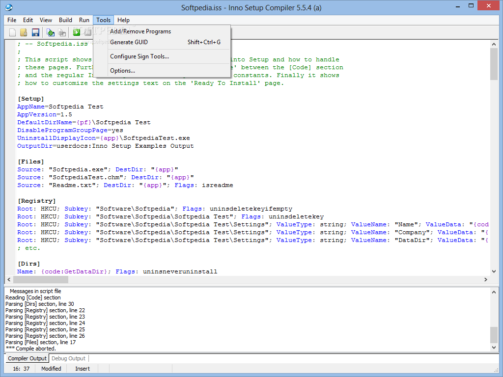Click the cursor position 16: 37 status field
The image size is (503, 377).
point(21,369)
